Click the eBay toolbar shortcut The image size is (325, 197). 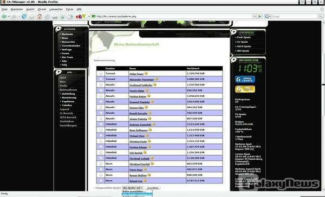81,16
